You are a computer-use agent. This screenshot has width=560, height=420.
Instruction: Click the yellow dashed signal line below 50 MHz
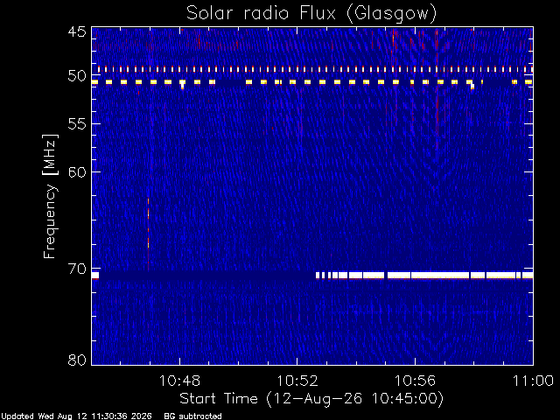[x=312, y=82]
